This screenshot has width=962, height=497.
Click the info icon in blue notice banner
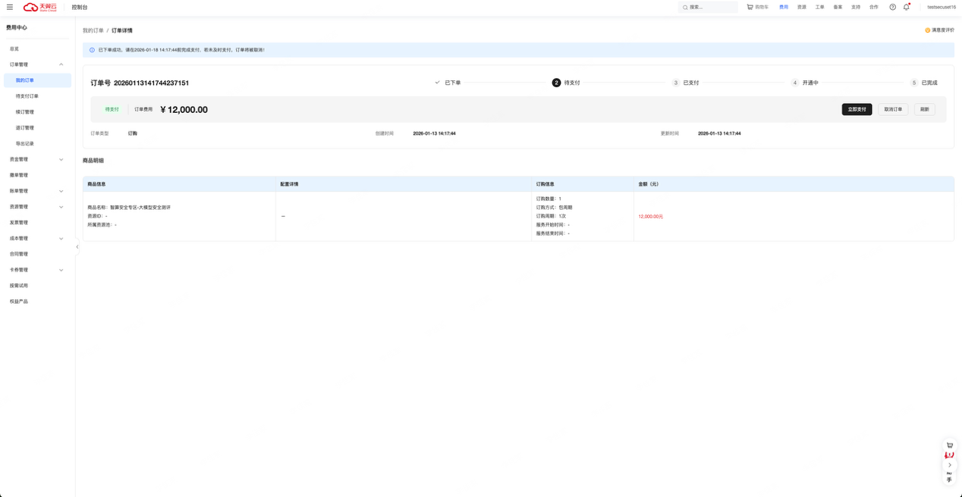click(93, 50)
